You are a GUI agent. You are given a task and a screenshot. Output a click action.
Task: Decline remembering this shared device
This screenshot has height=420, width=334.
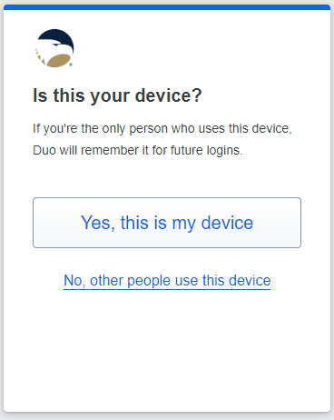pyautogui.click(x=167, y=281)
